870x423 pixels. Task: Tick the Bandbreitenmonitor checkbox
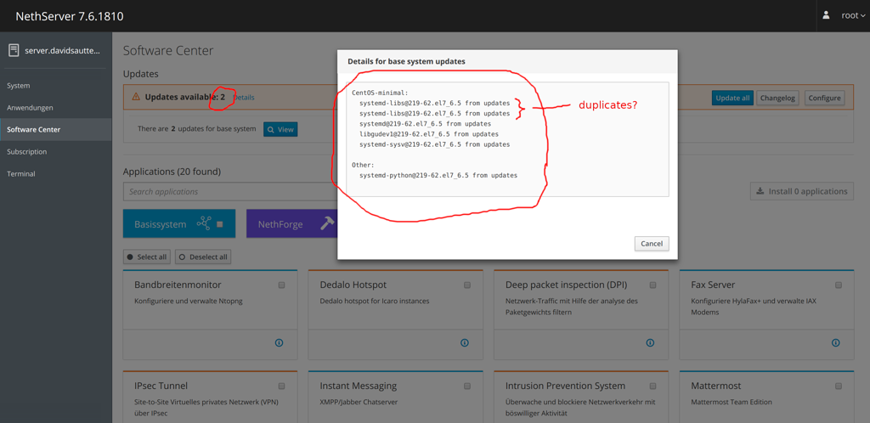(x=281, y=285)
